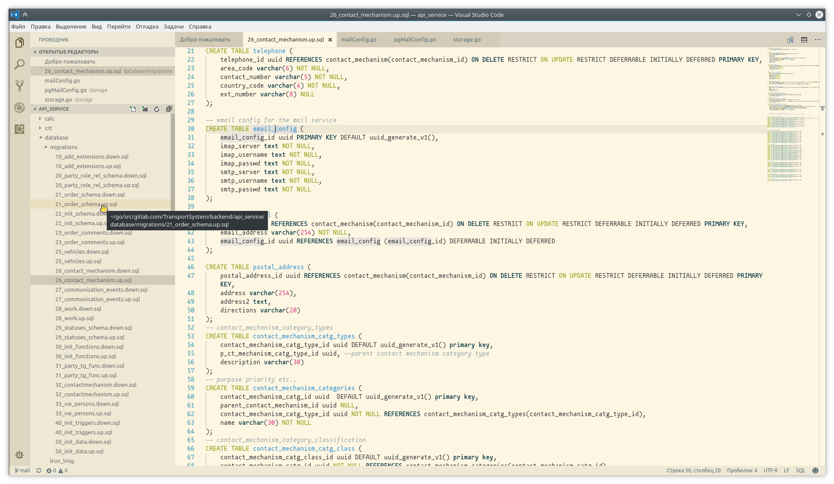
Task: Collapse the Open Editors section
Action: pyautogui.click(x=68, y=52)
